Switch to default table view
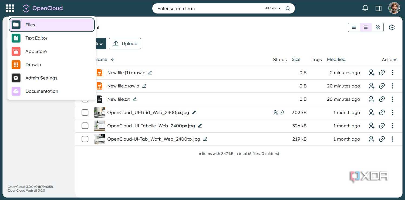405x200 pixels. (x=366, y=27)
